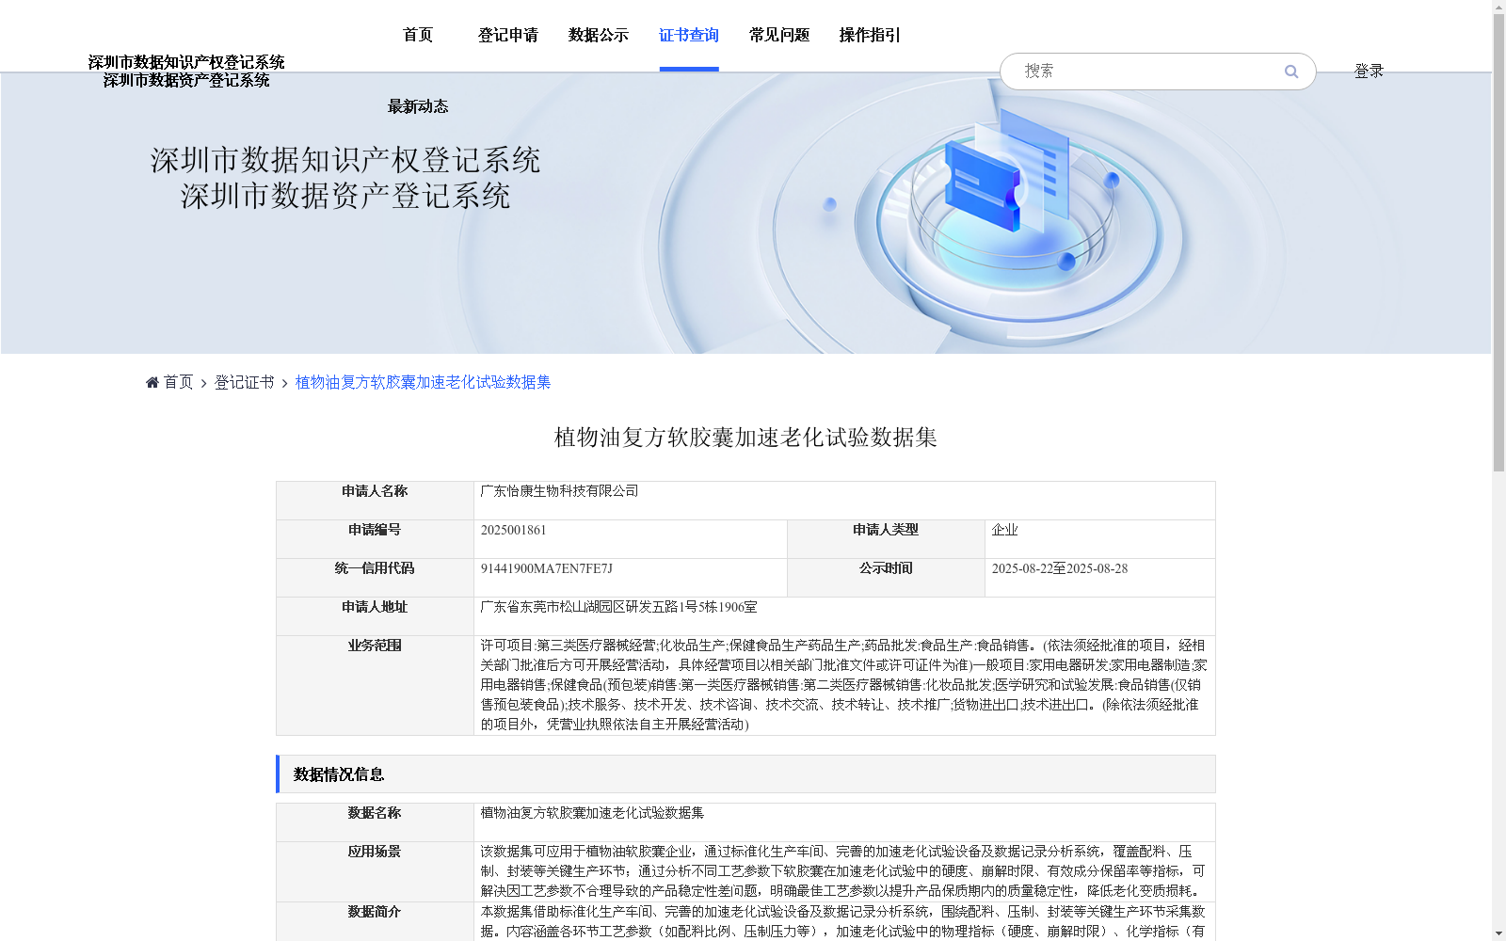Open the 常见问题 menu item

[779, 35]
